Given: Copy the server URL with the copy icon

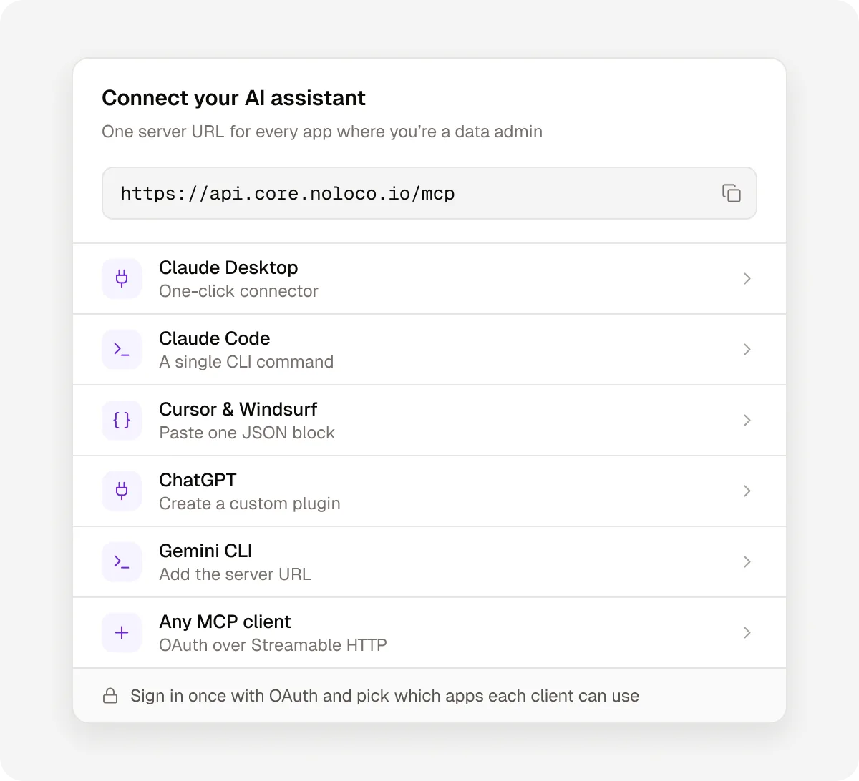Looking at the screenshot, I should coord(731,193).
